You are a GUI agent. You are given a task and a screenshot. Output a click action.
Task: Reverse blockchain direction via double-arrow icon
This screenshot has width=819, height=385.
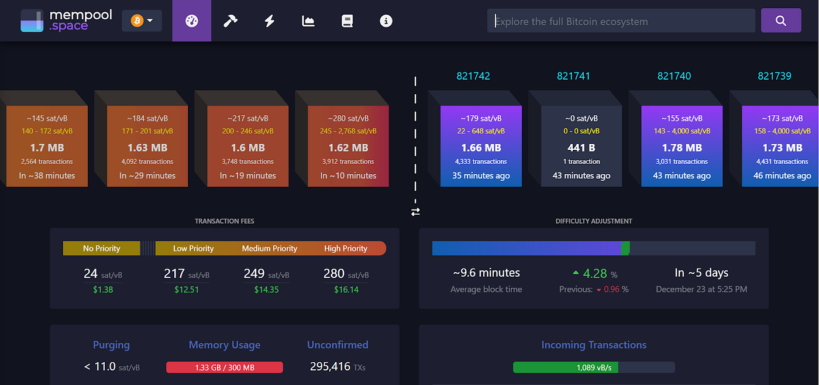415,212
